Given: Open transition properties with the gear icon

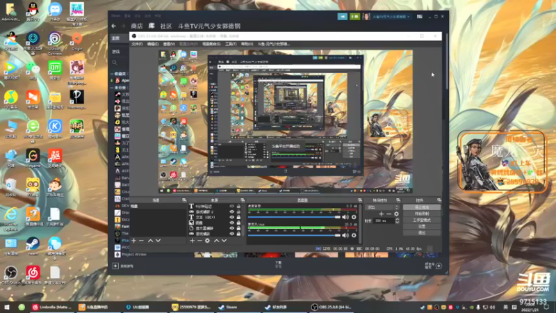Looking at the screenshot, I should (396, 214).
